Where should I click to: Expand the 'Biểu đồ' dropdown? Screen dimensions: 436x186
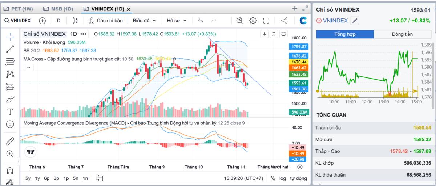(x=144, y=21)
